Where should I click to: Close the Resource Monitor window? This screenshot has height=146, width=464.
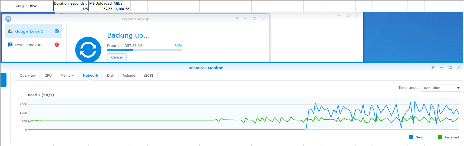459,67
